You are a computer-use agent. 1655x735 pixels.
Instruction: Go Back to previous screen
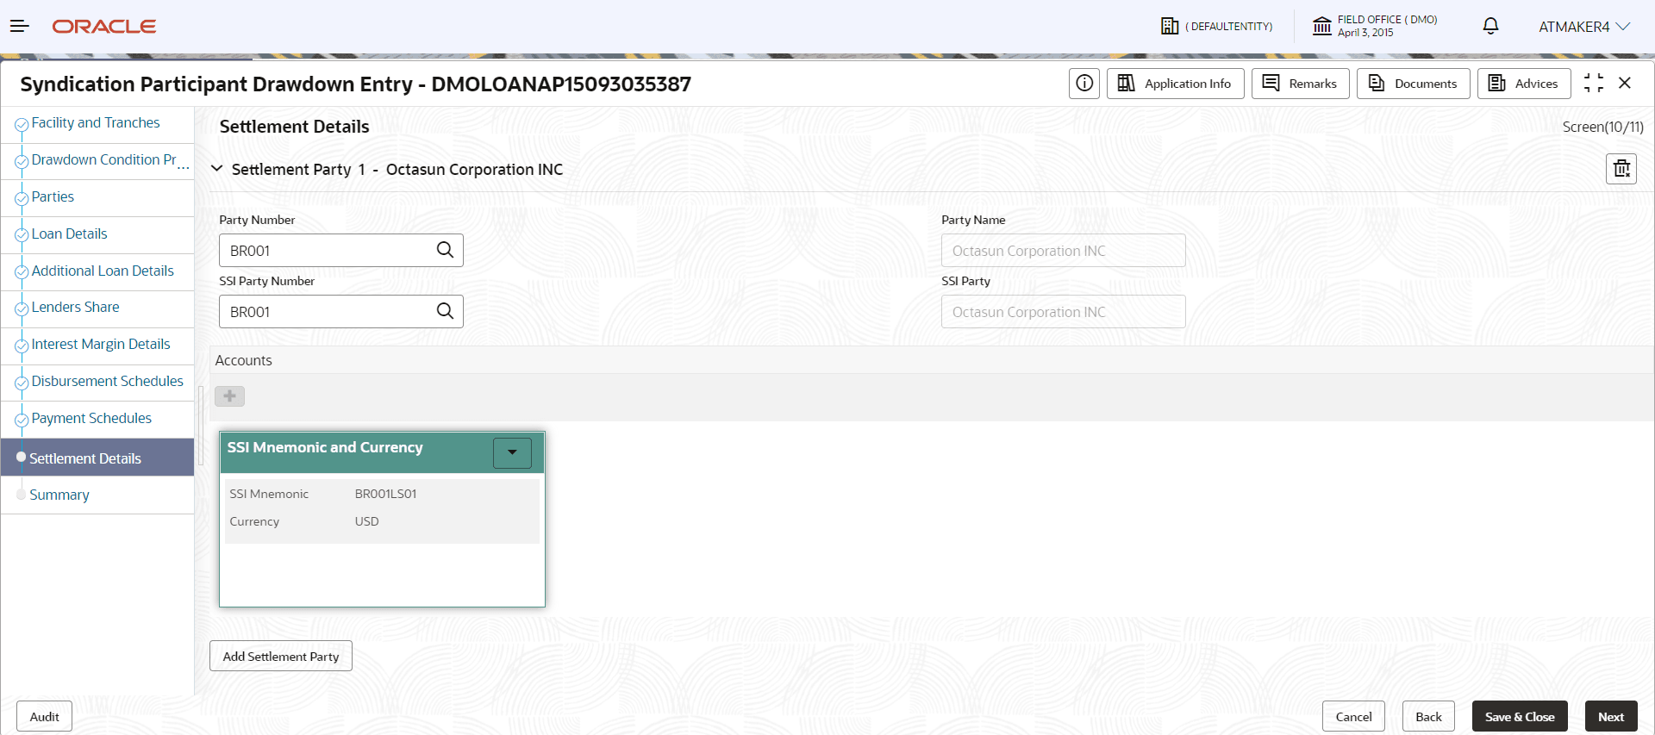(x=1428, y=716)
